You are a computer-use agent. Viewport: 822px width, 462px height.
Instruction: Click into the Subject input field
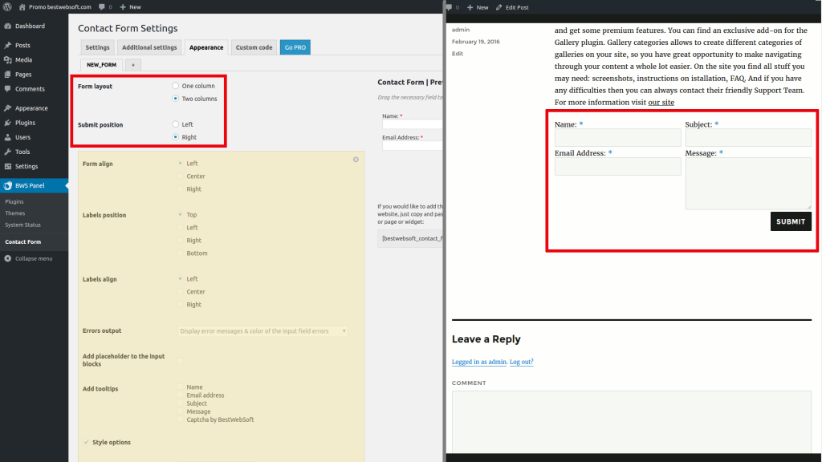[x=748, y=138]
